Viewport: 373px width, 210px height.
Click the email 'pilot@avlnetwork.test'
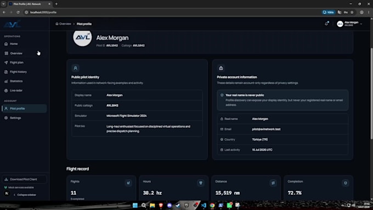point(266,129)
